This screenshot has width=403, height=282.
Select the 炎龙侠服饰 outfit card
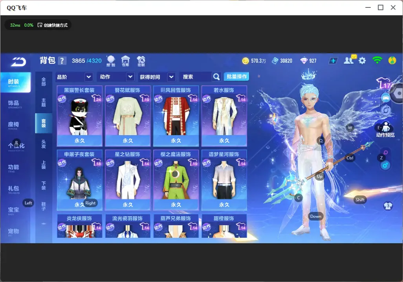tap(80, 226)
